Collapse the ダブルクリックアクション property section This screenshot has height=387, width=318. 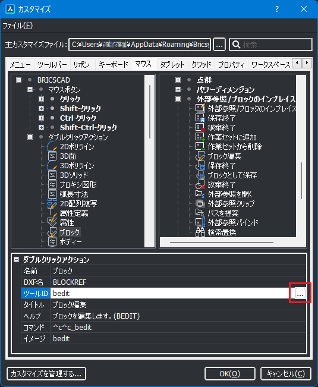pyautogui.click(x=16, y=259)
